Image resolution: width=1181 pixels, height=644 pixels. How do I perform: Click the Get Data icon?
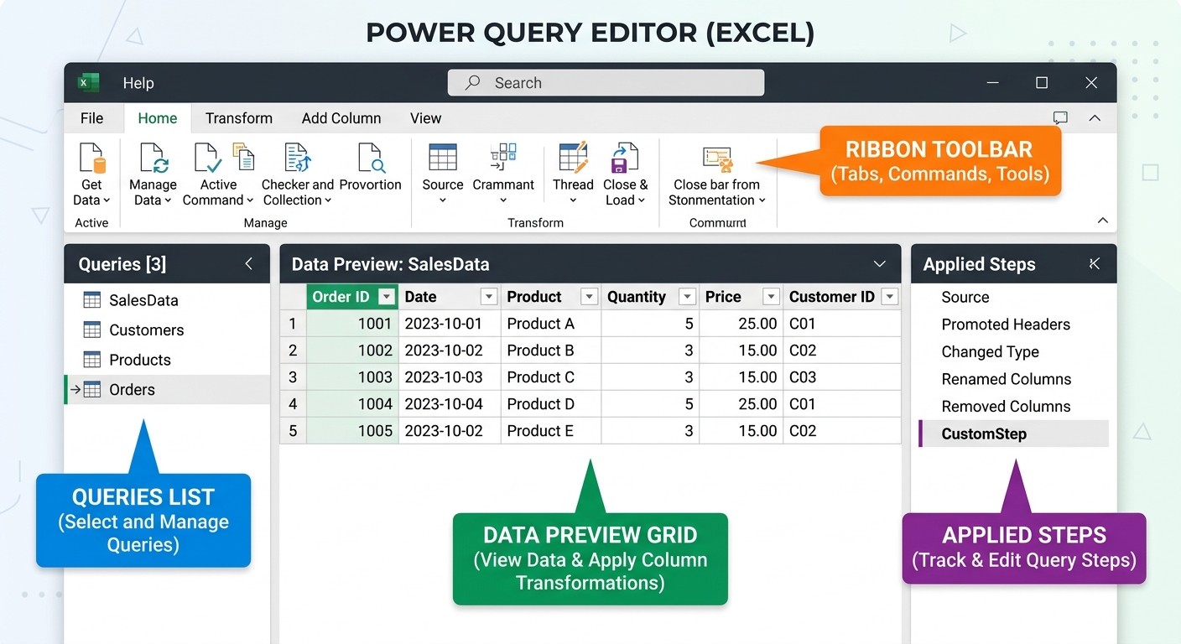coord(91,158)
